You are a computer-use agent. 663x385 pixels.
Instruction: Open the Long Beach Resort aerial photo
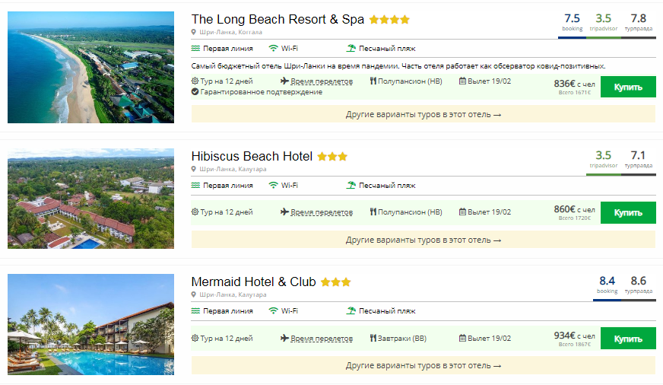(x=90, y=68)
